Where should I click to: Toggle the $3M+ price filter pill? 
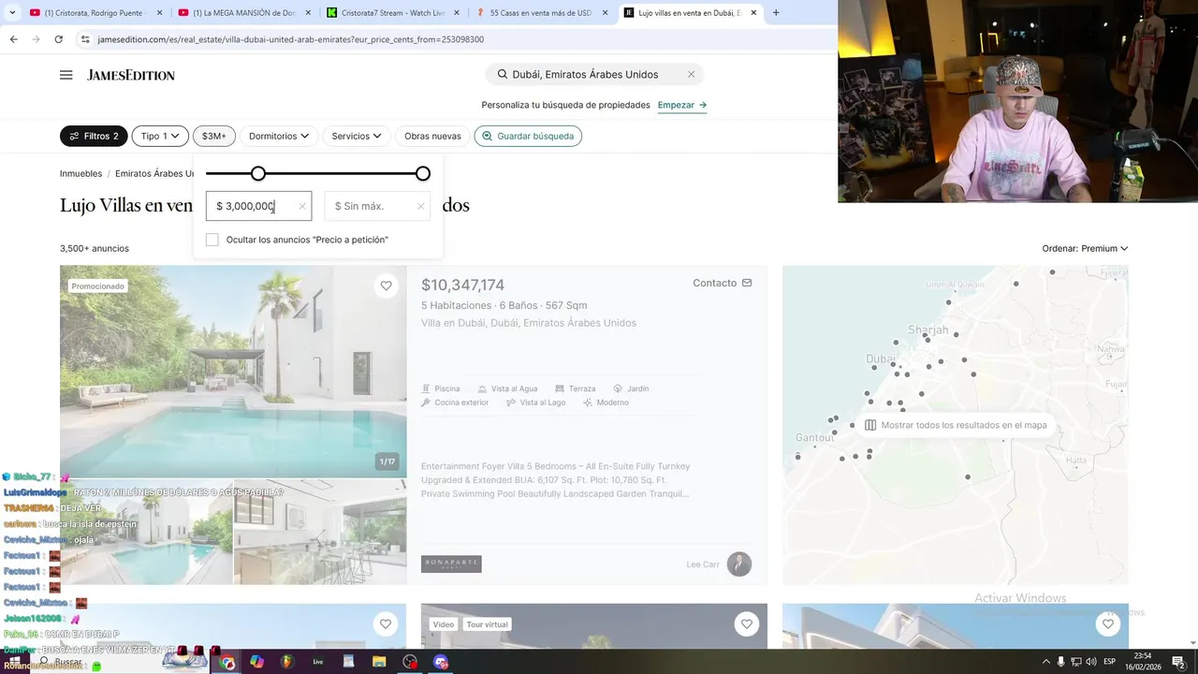coord(214,136)
